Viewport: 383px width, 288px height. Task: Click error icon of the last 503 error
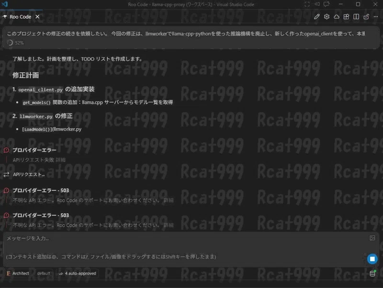[x=6, y=215]
